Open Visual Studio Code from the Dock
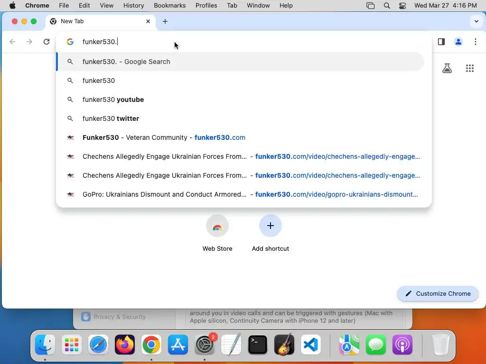 311,345
